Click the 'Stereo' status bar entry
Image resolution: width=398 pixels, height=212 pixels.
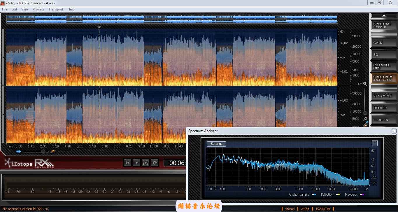pos(290,209)
